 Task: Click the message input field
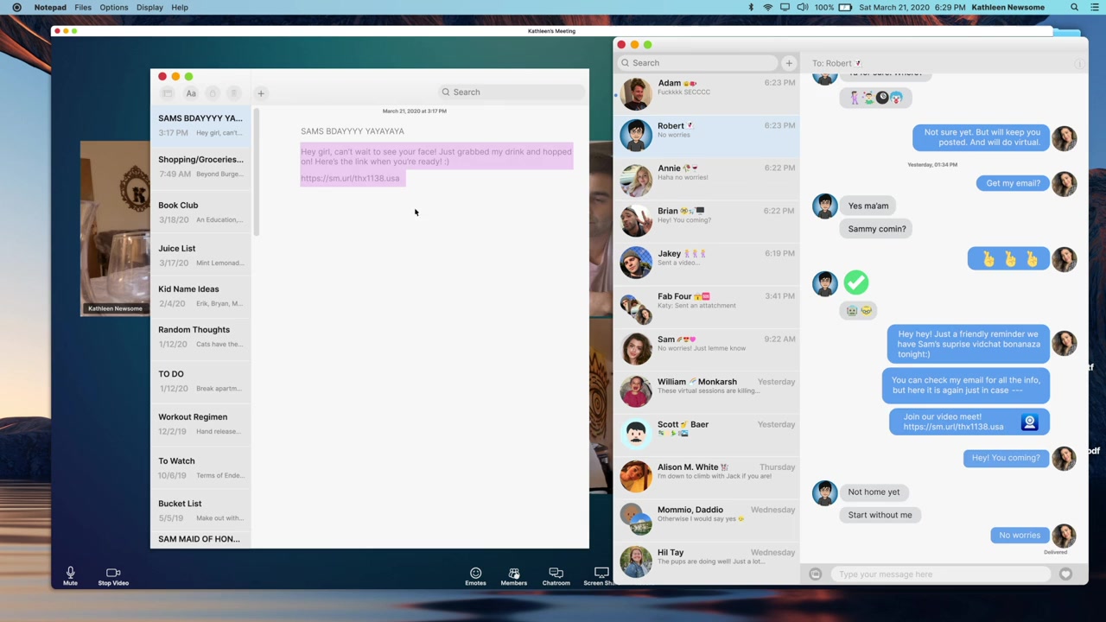[x=940, y=574]
